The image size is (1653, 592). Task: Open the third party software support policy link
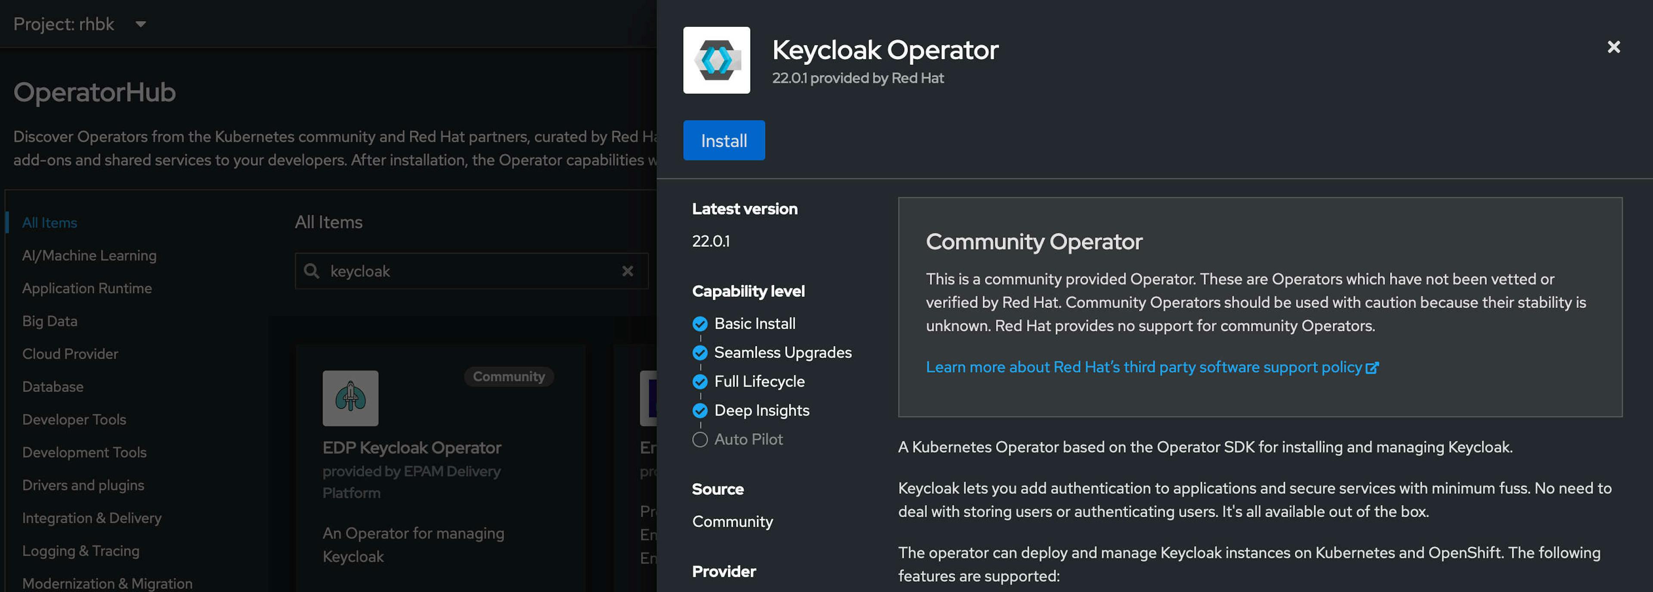pyautogui.click(x=1143, y=367)
